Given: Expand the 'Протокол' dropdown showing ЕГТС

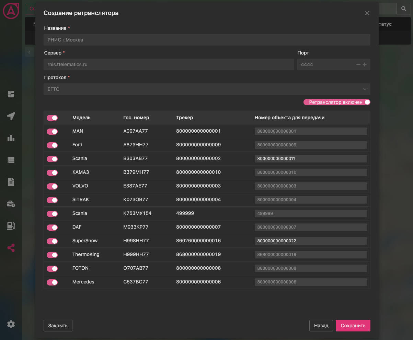Looking at the screenshot, I should 207,89.
